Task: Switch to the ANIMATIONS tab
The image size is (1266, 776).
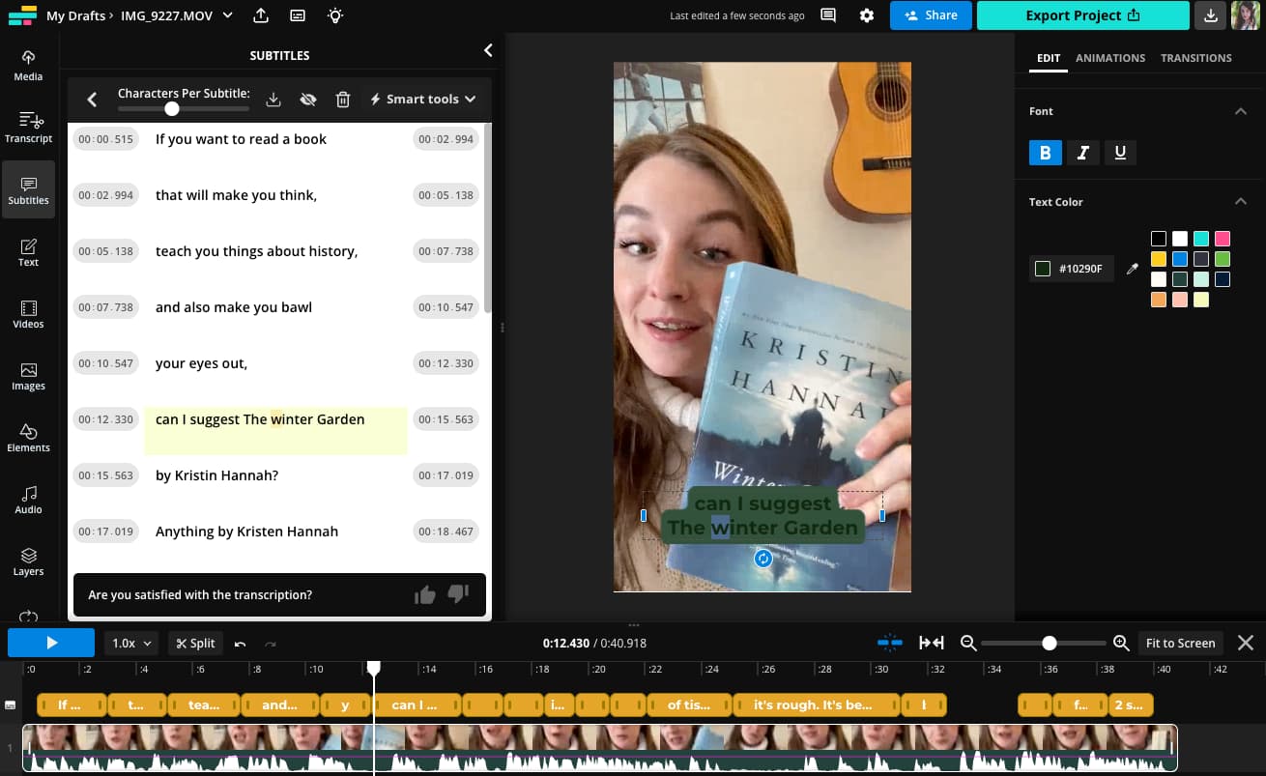Action: (1110, 58)
